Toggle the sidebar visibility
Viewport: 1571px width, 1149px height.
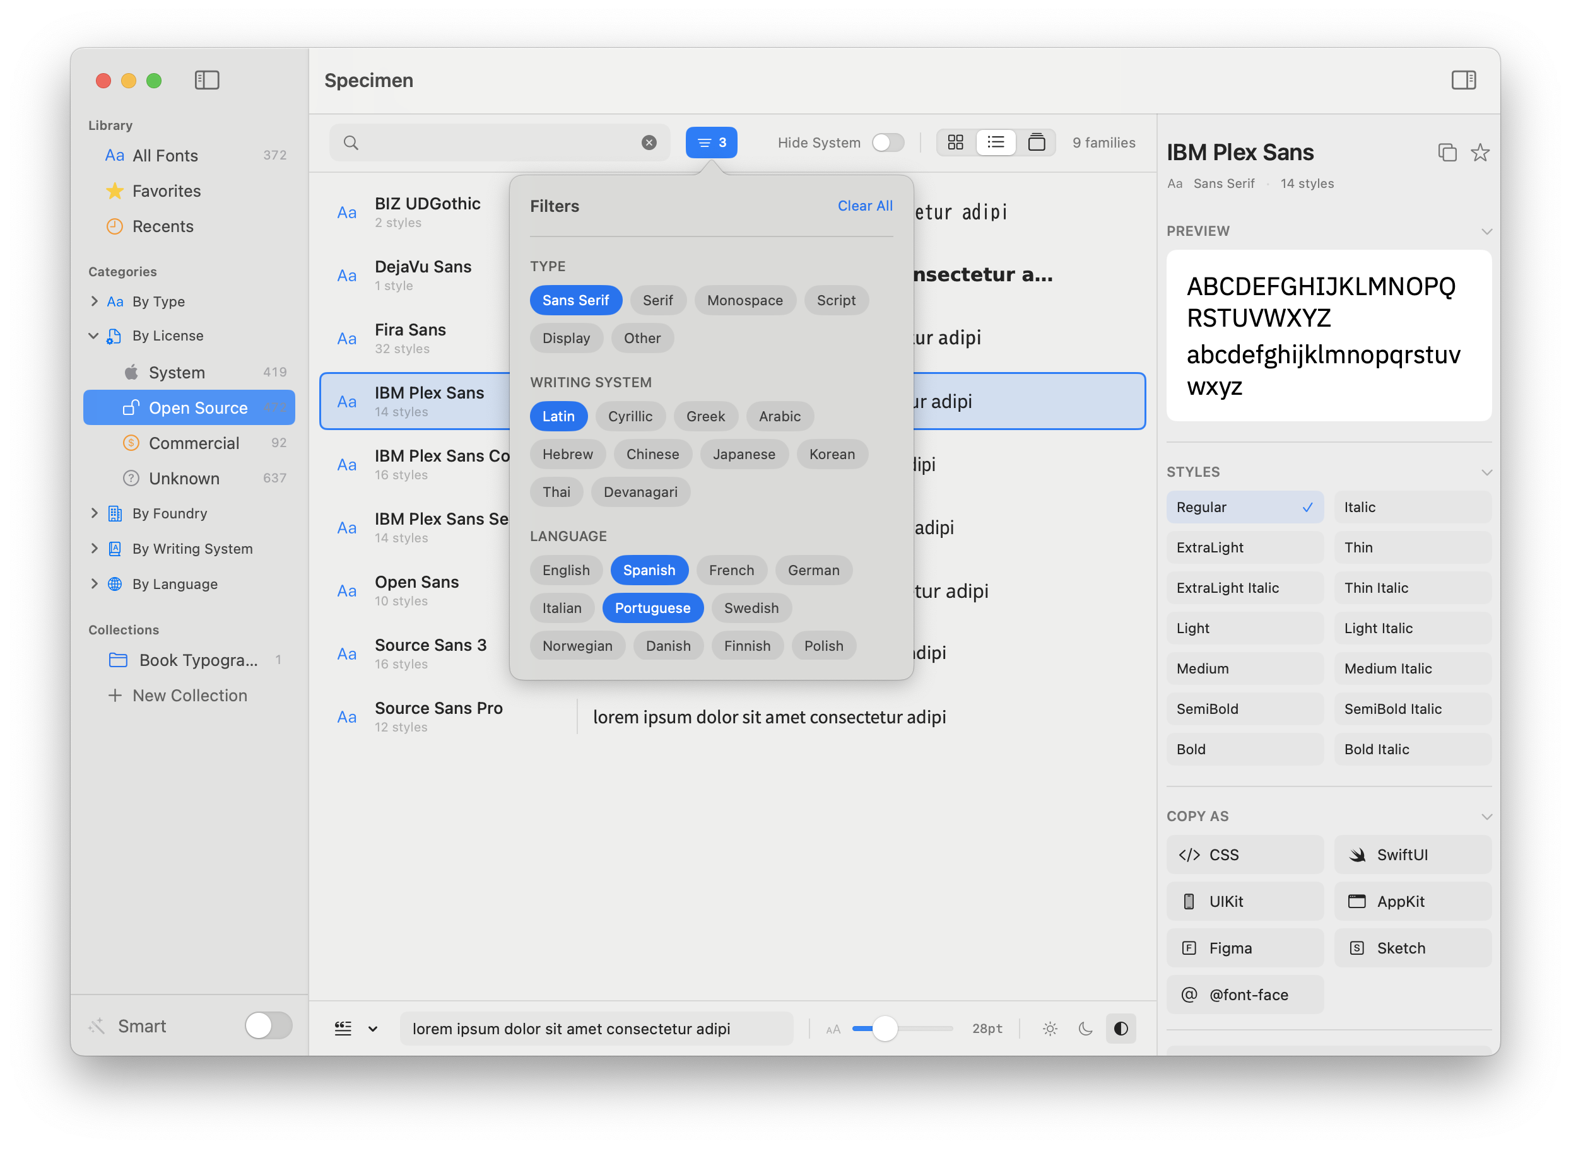[207, 80]
